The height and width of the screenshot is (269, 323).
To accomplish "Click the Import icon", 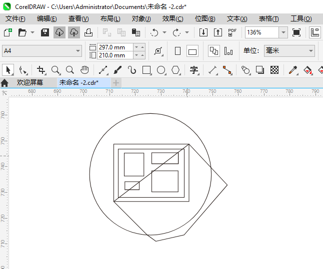I will tap(203, 32).
